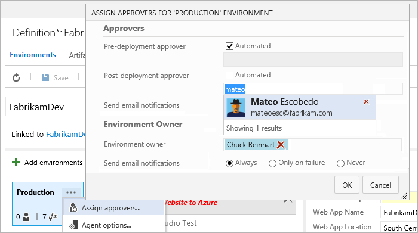Image resolution: width=418 pixels, height=233 pixels.
Task: Open the Production environment ellipsis menu
Action: tap(71, 192)
